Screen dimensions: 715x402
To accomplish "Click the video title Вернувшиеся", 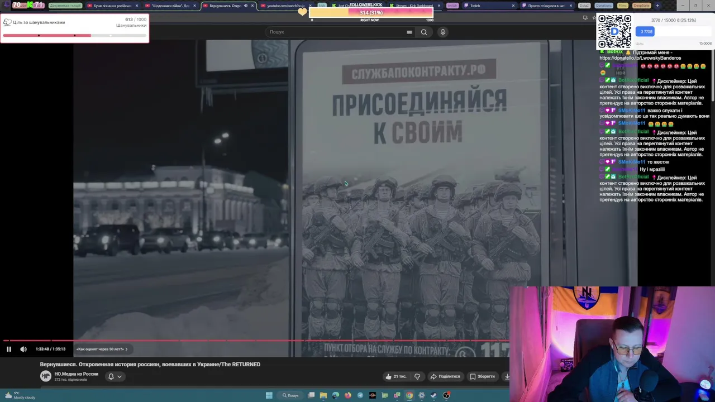I will (x=150, y=364).
